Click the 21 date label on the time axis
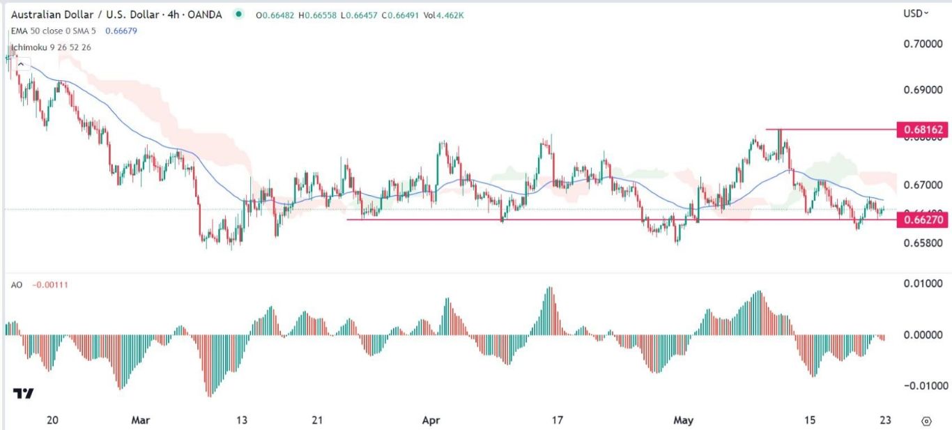This screenshot has height=430, width=952. coord(317,420)
